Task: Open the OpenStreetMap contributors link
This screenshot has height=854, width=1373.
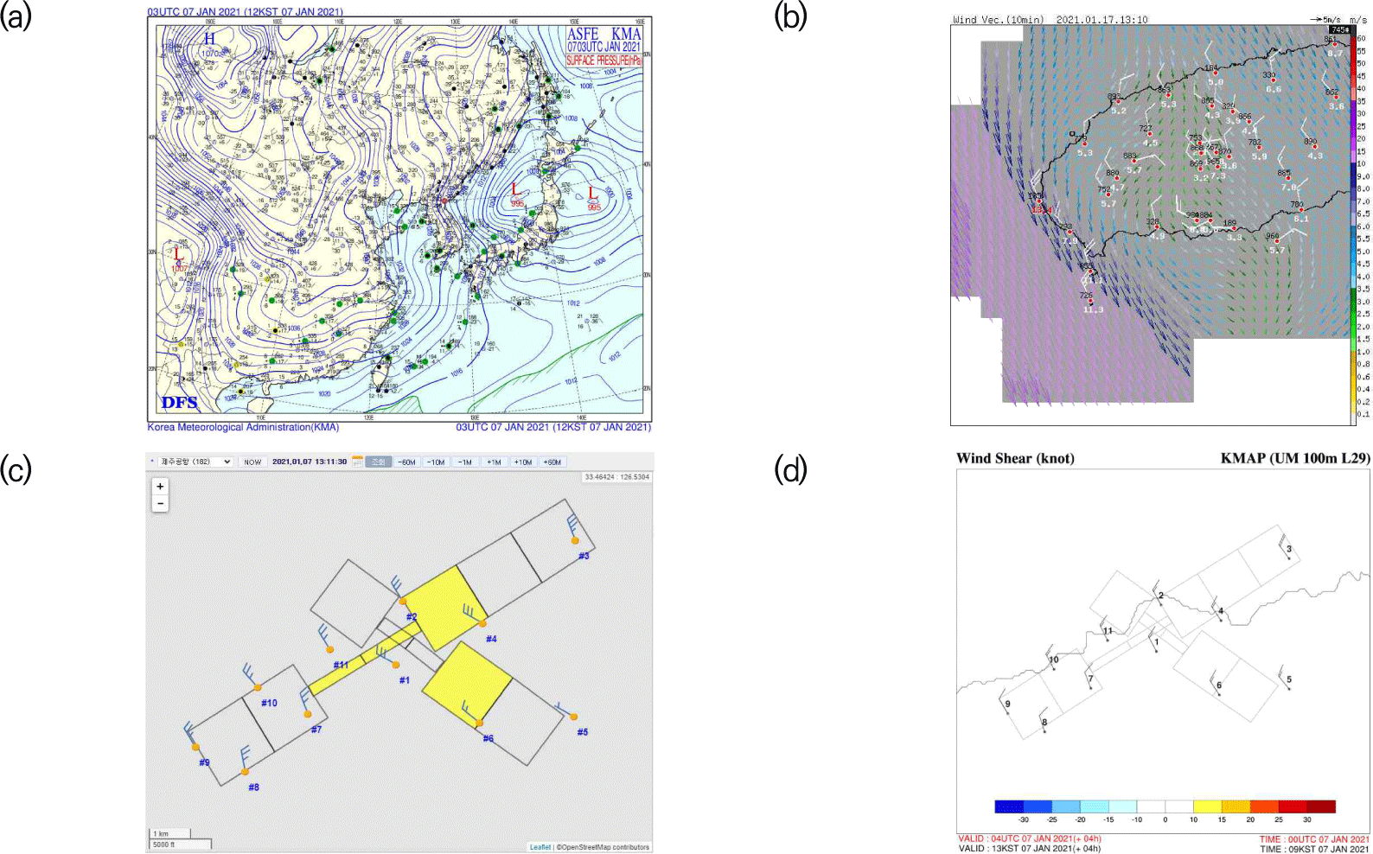Action: click(x=603, y=847)
